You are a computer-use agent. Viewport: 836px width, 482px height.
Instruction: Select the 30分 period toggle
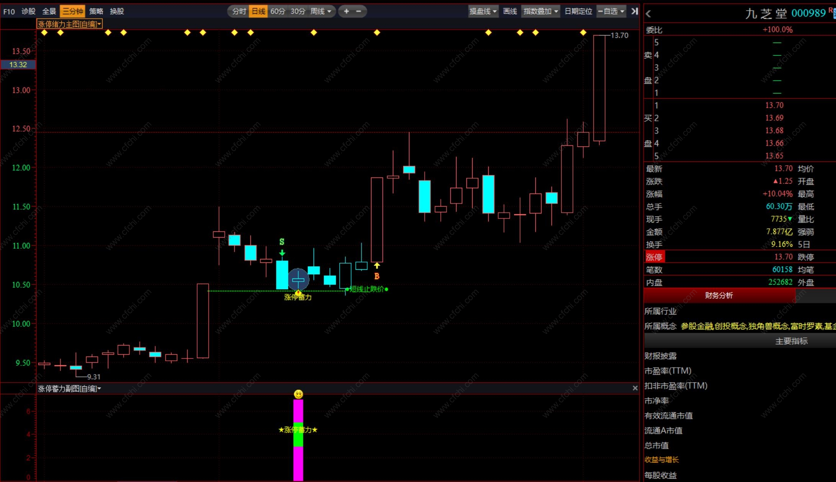coord(298,11)
